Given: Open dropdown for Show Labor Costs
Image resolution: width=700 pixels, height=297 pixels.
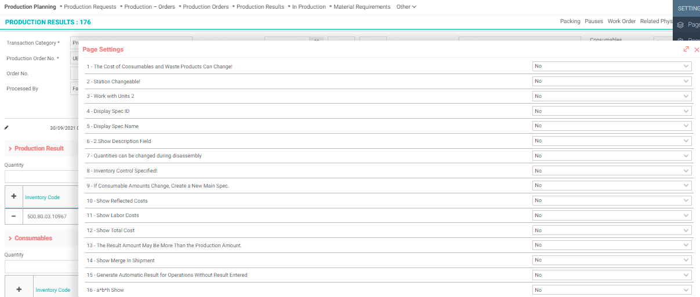Looking at the screenshot, I should (x=612, y=215).
